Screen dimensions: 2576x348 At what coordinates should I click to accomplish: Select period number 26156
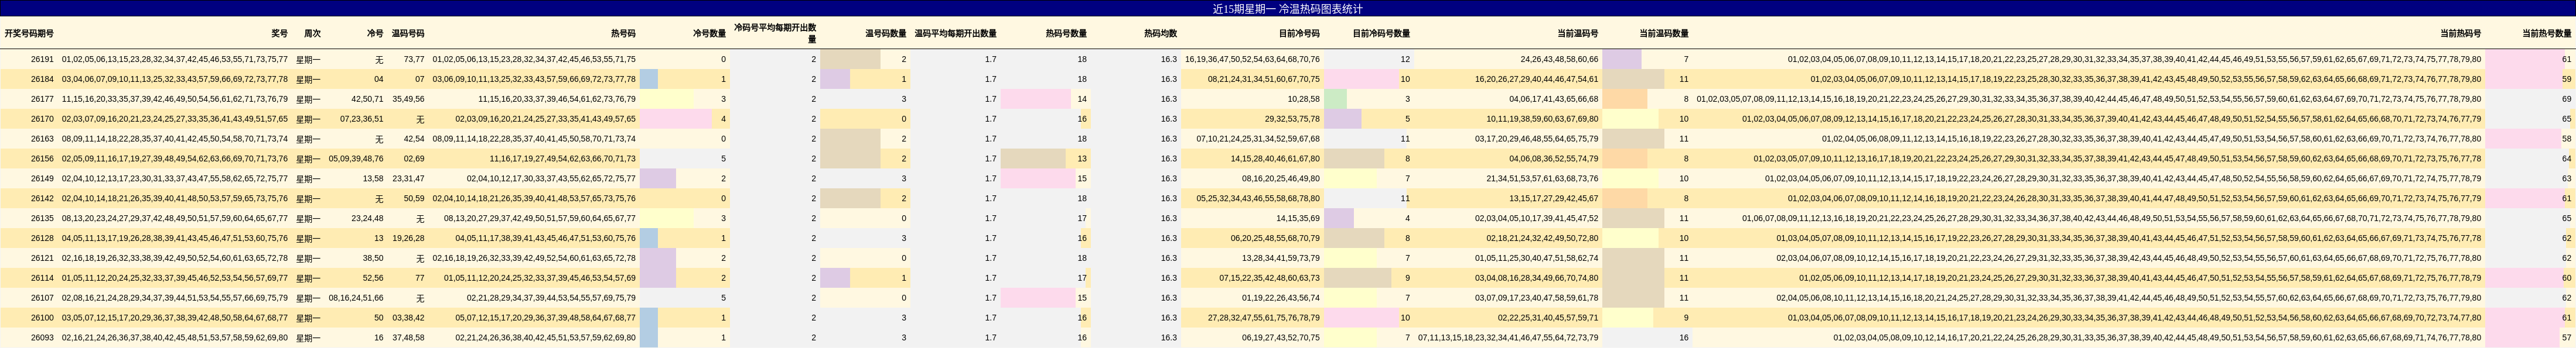coord(42,159)
